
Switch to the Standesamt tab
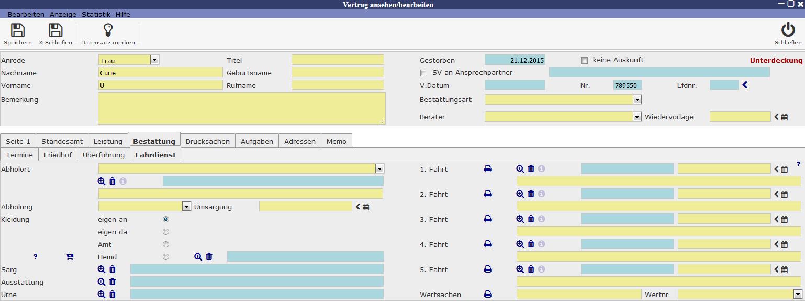pos(62,141)
